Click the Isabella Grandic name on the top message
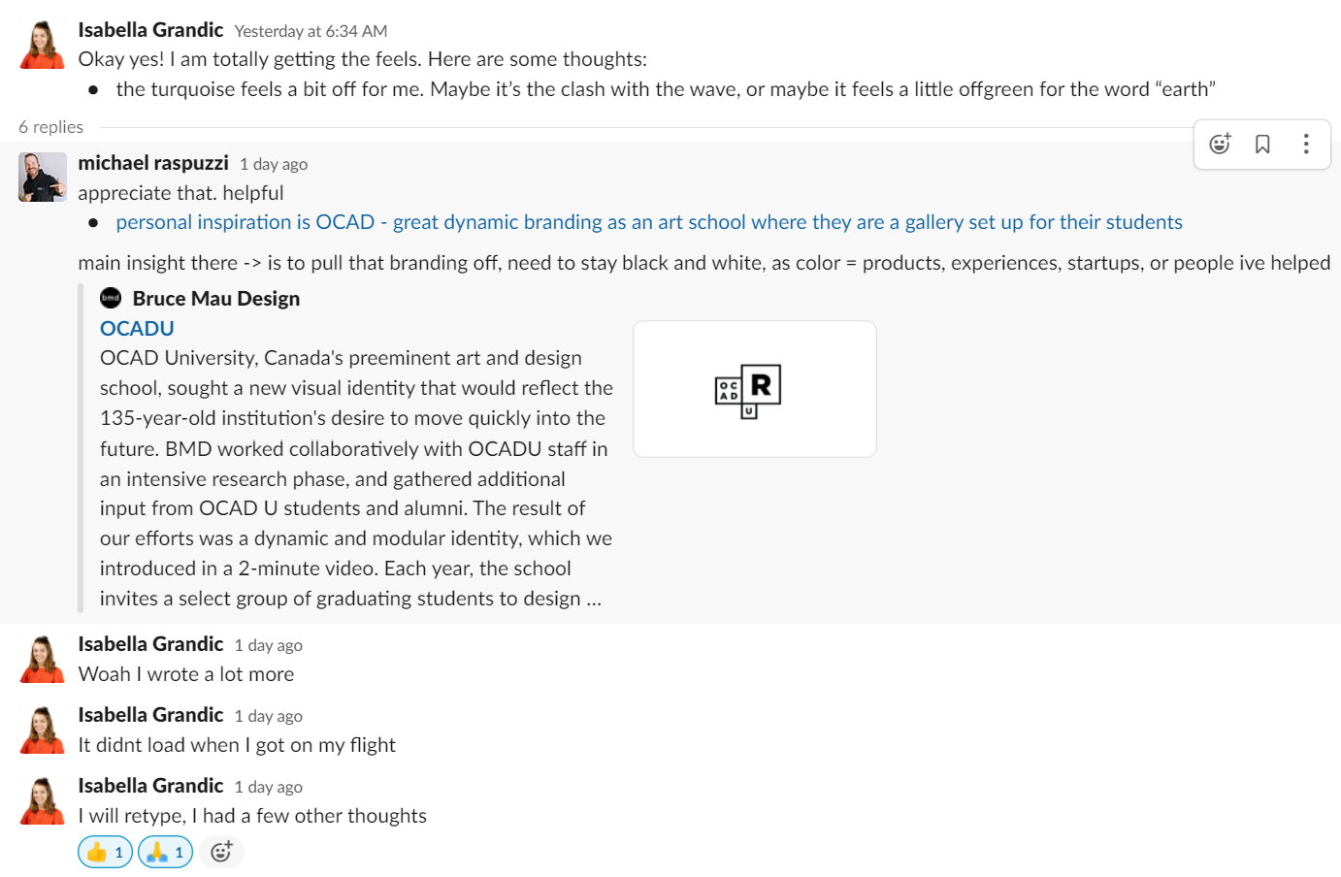 tap(150, 30)
